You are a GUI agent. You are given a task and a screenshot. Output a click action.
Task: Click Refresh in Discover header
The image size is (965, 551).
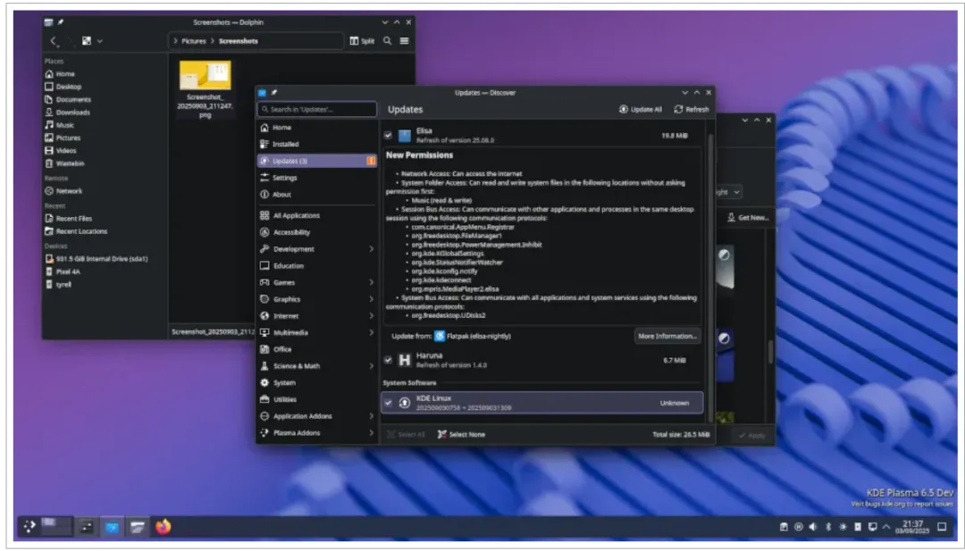[x=691, y=109]
